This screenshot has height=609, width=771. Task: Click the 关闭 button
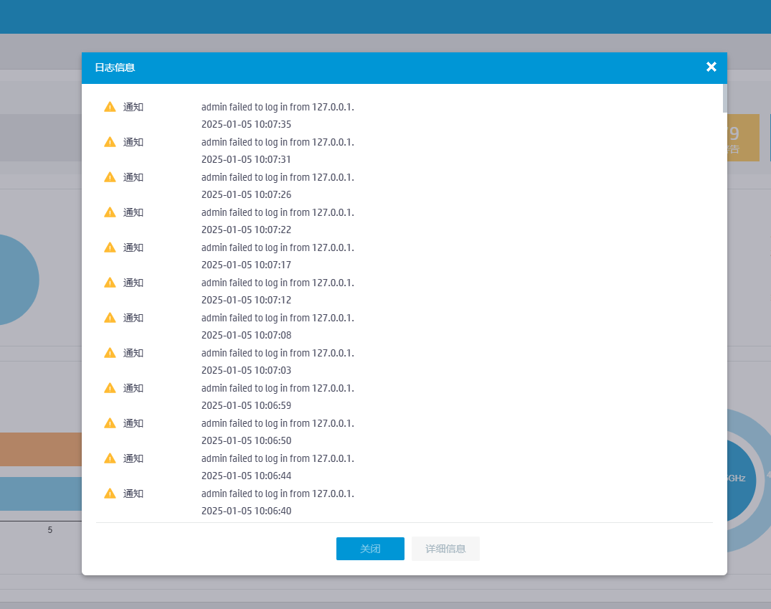click(370, 549)
